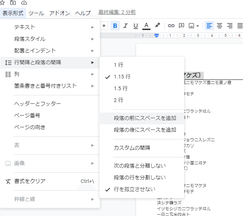This screenshot has width=243, height=216.
Task: Click the clear formatting icon
Action: [8, 182]
